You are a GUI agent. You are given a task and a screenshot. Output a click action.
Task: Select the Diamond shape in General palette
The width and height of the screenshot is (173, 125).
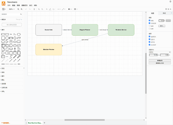(15, 38)
